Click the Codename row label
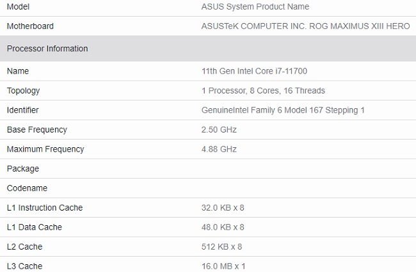 click(27, 188)
